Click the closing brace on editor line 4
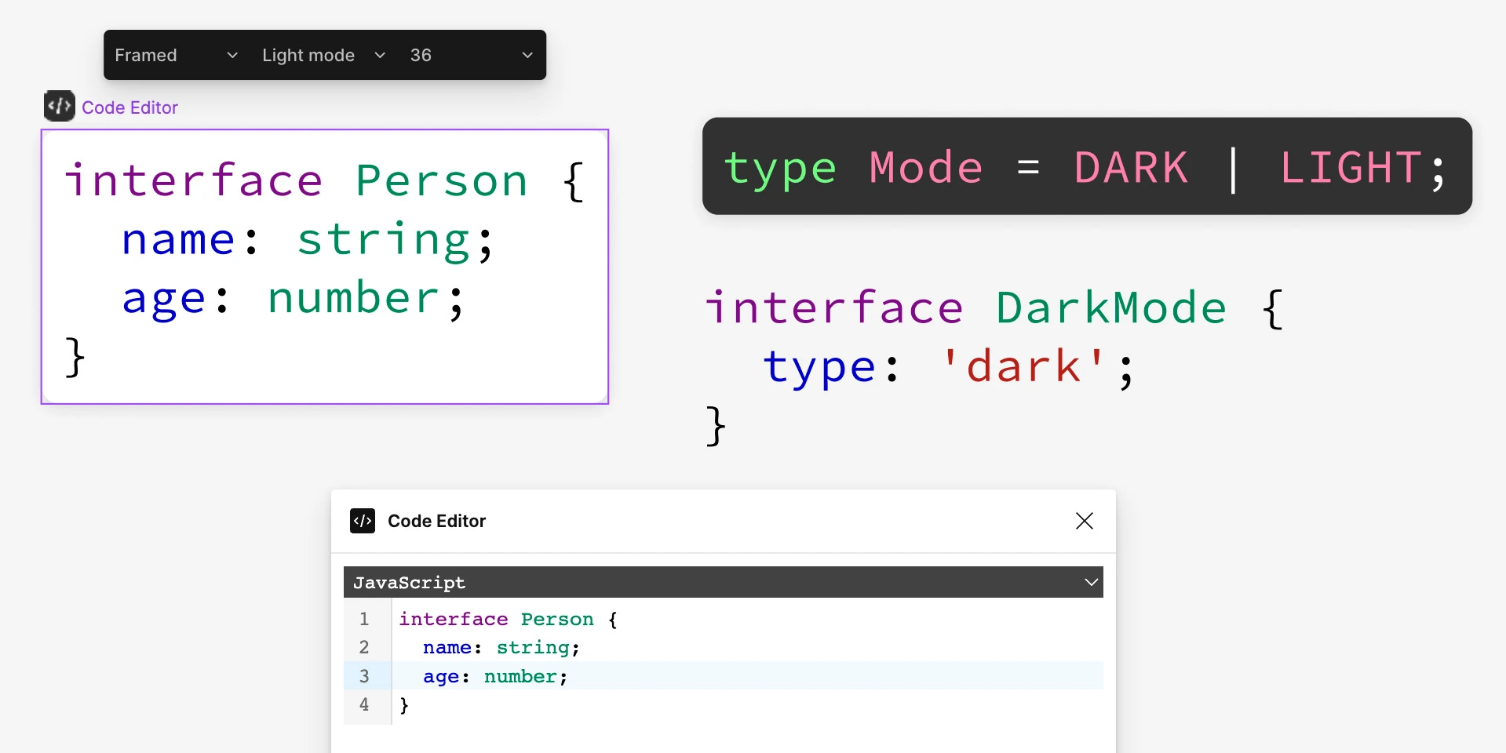Screen dimensions: 1506x753 tap(404, 704)
